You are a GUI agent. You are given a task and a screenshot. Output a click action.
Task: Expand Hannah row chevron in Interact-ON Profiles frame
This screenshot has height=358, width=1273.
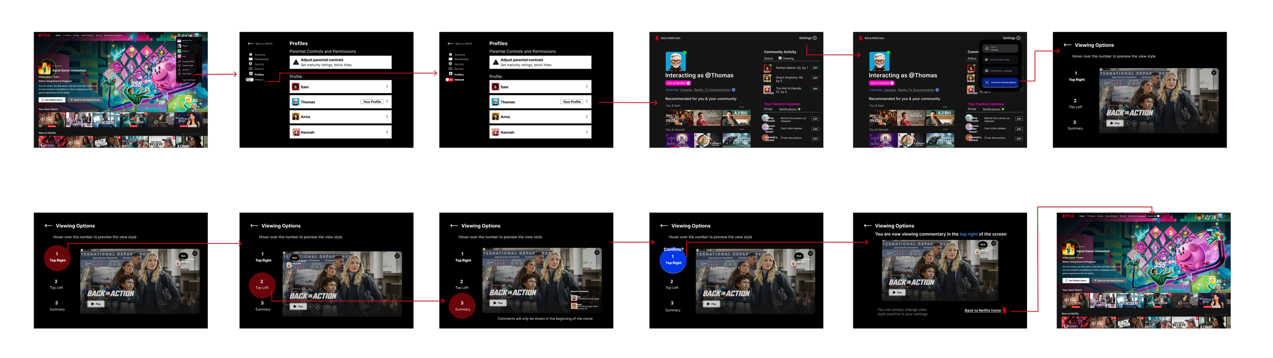[587, 132]
